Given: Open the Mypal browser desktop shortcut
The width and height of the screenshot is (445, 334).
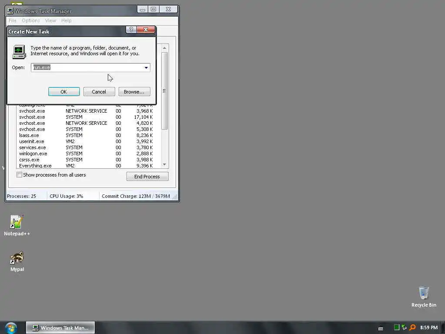Looking at the screenshot, I should pyautogui.click(x=17, y=261).
